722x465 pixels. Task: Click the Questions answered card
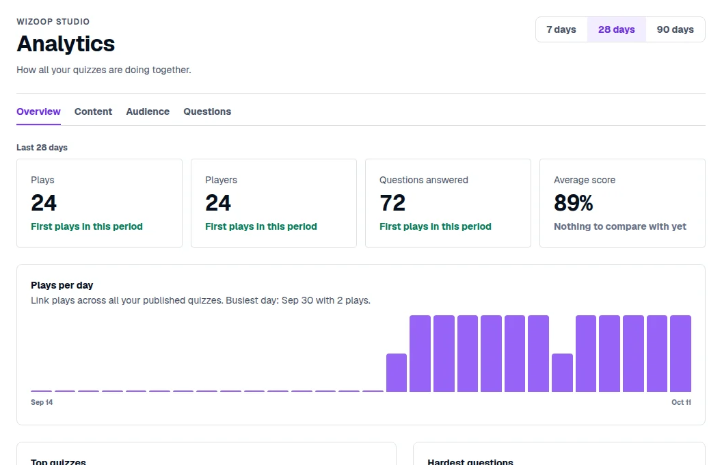click(x=448, y=203)
